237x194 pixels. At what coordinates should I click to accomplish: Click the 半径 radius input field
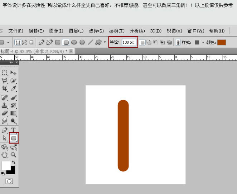click(x=129, y=42)
